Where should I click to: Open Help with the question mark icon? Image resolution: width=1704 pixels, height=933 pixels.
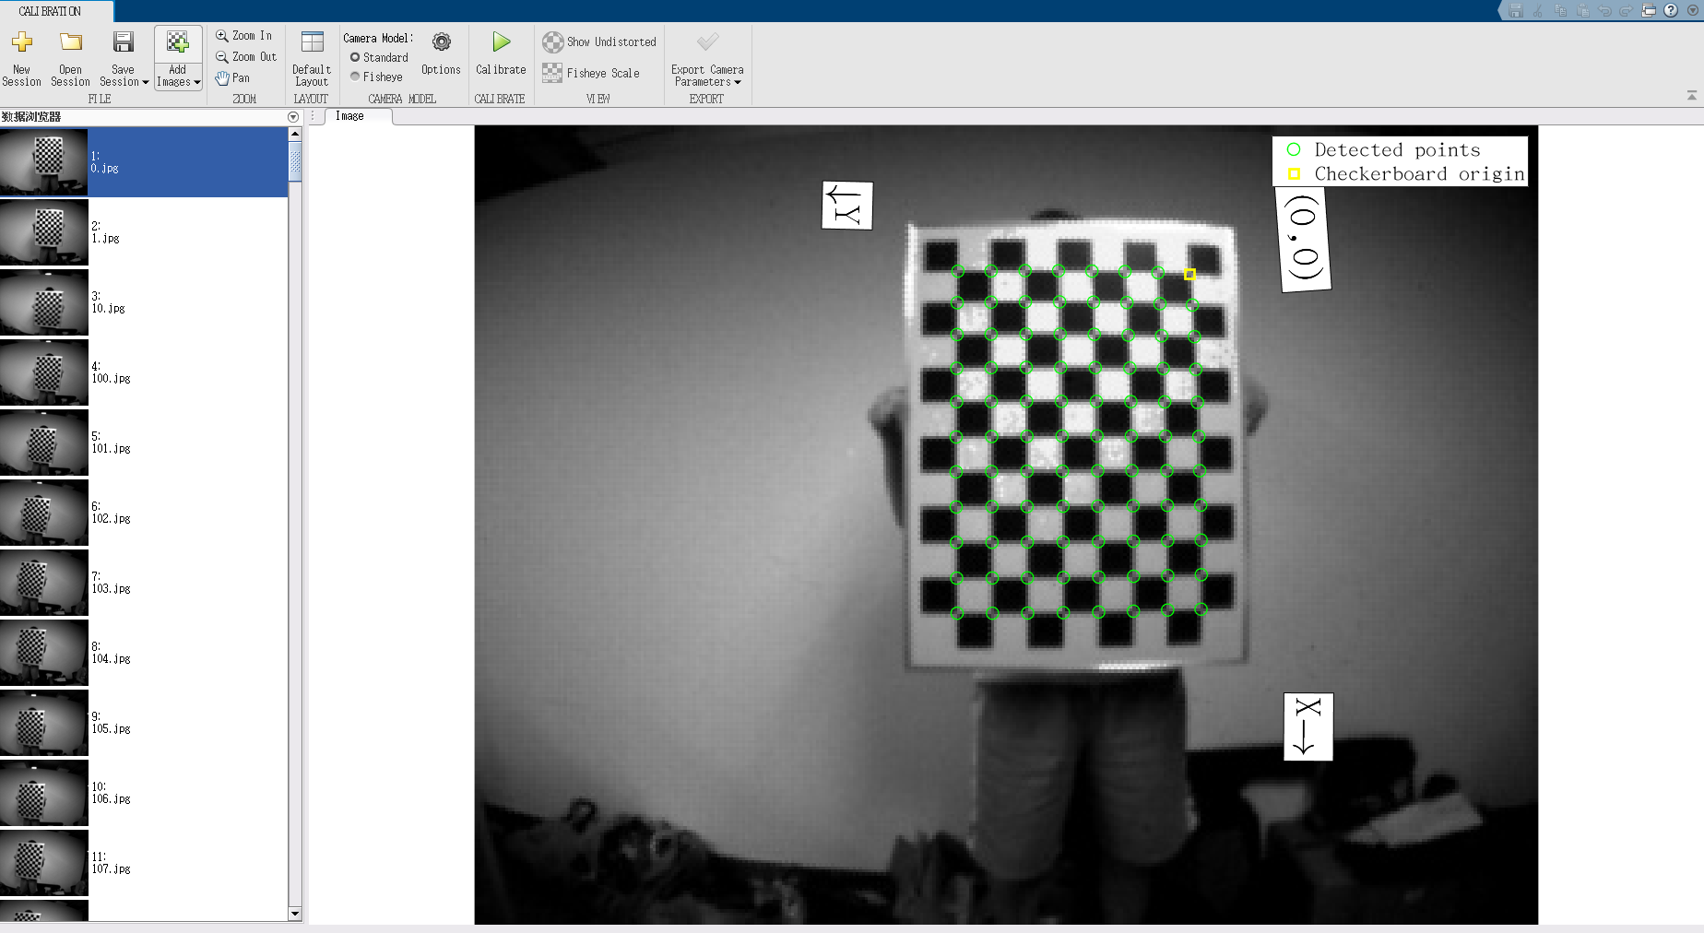coord(1671,11)
